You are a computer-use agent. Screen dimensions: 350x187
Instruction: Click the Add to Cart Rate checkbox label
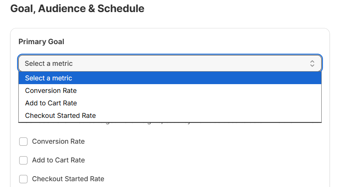point(58,160)
